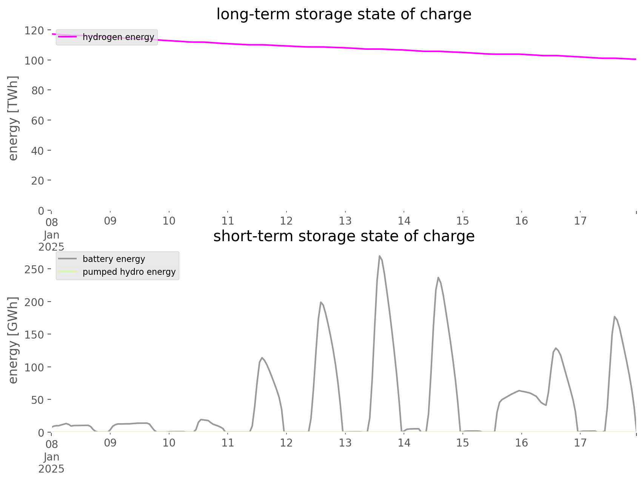Click the 'long-term storage state of charge' title
The image size is (644, 482).
[344, 14]
